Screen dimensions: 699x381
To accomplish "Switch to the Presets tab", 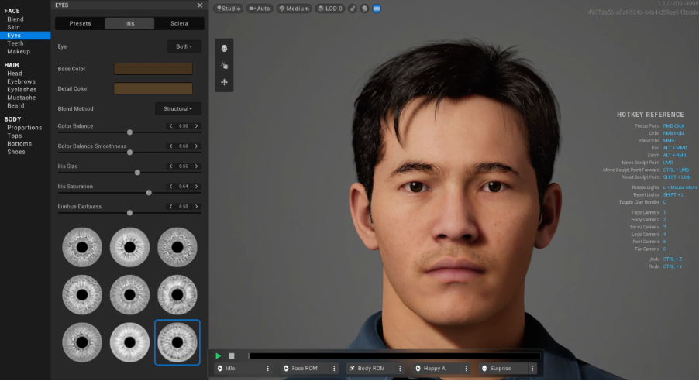I will [80, 23].
